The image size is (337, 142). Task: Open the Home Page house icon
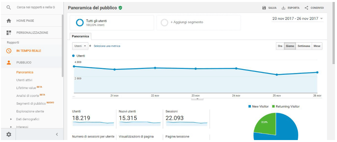(8, 21)
